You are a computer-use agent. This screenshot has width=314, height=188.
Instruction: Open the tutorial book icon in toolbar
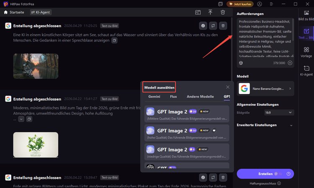point(198,13)
